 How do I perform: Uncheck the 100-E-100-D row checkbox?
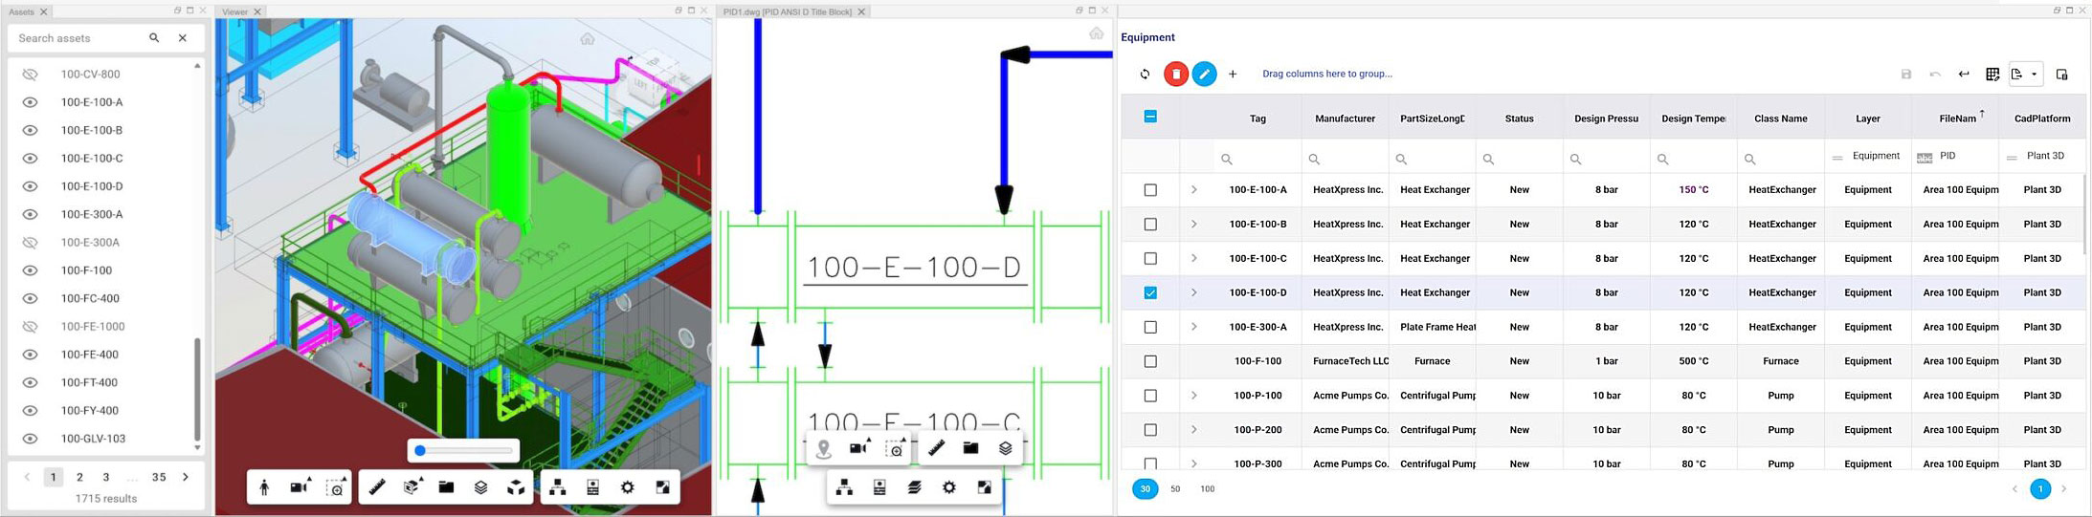[1150, 292]
